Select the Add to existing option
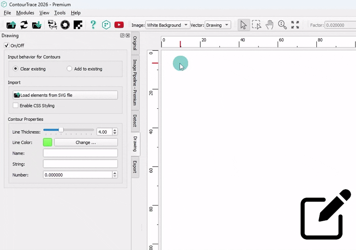This screenshot has width=356, height=250. (69, 69)
